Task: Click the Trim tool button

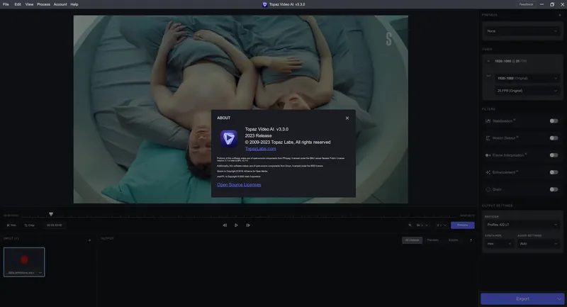Action: (x=11, y=225)
